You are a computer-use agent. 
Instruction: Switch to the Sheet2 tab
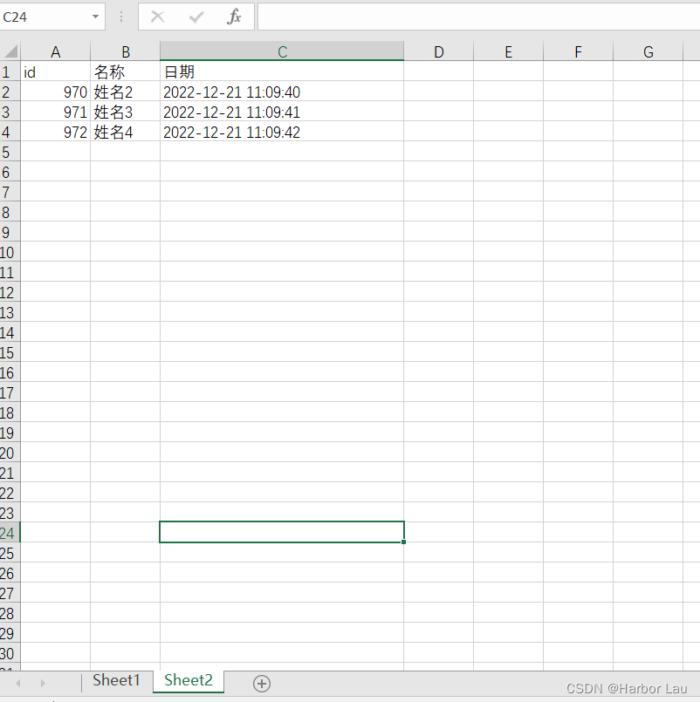(188, 680)
